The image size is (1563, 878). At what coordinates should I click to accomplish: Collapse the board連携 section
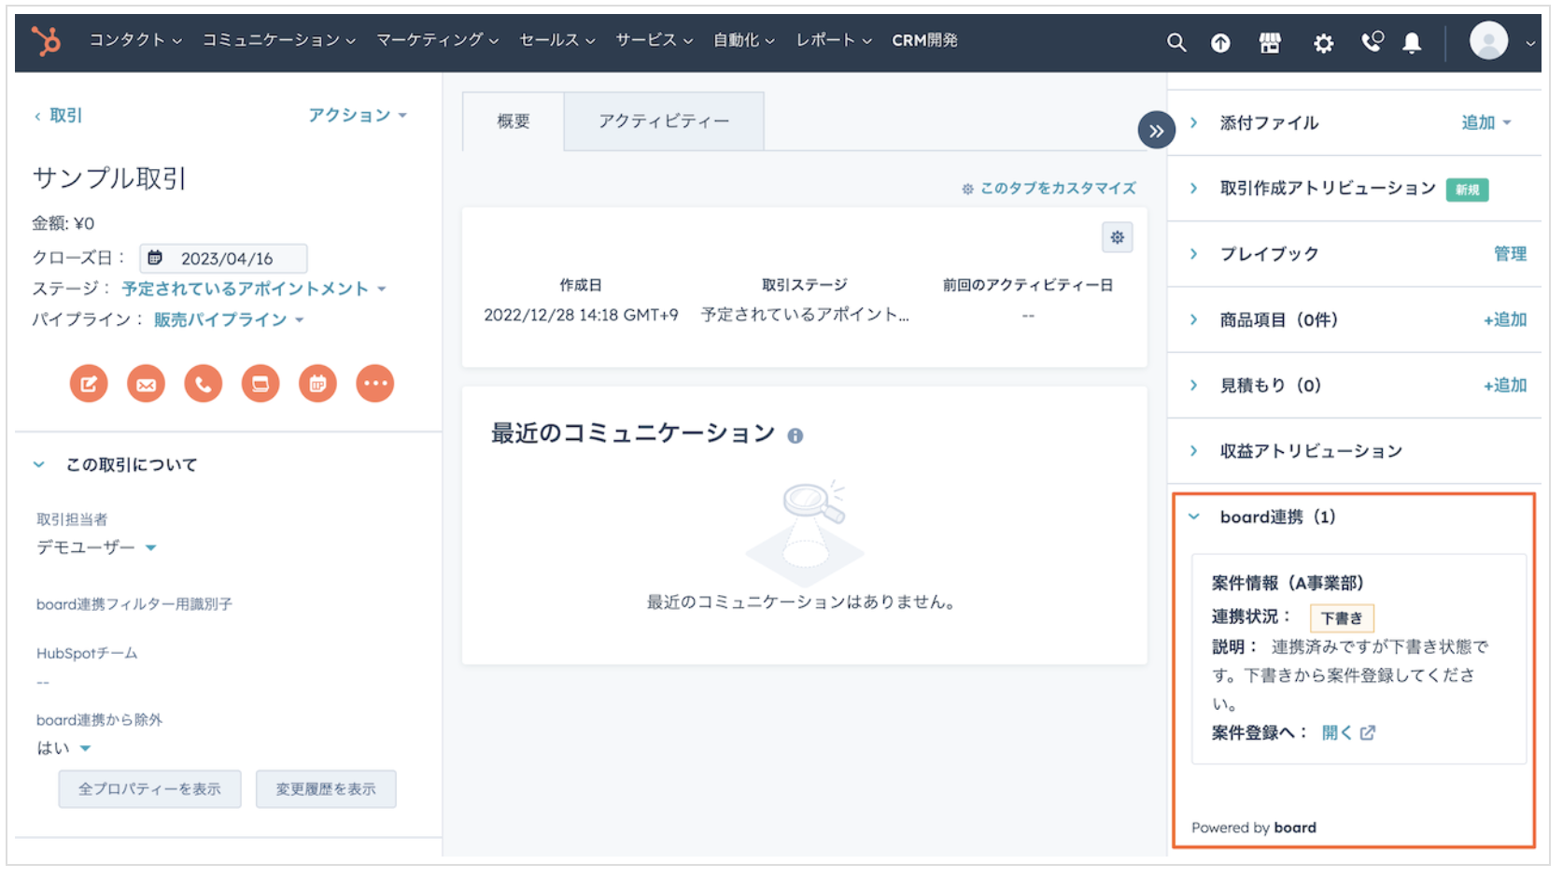click(1194, 517)
